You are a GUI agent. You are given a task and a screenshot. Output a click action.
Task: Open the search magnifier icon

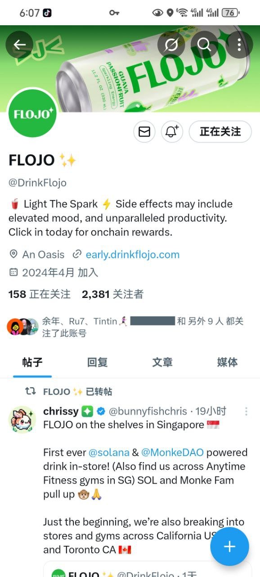click(x=204, y=44)
